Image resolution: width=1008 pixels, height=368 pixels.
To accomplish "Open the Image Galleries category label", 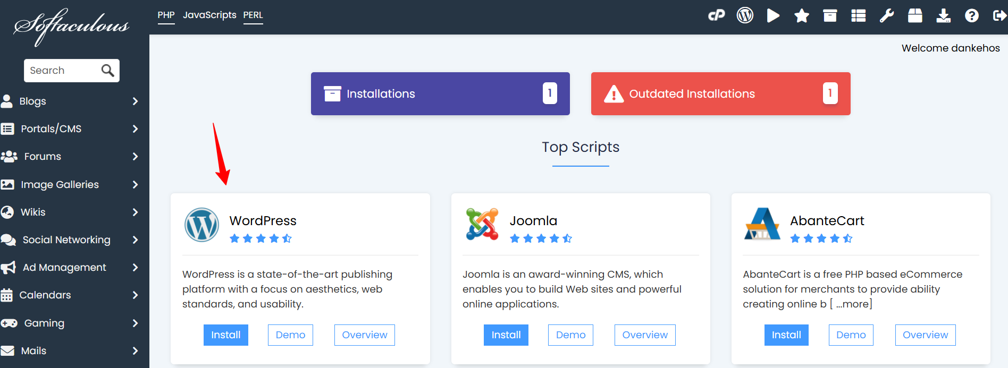I will pyautogui.click(x=60, y=184).
